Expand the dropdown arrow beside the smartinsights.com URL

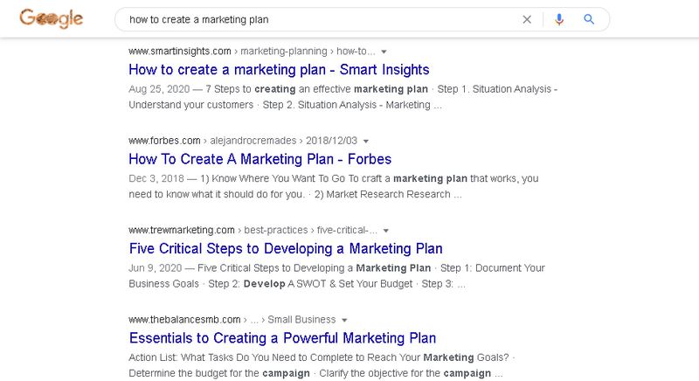[x=384, y=52]
